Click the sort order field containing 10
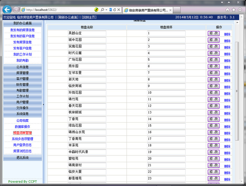This screenshot has width=246, height=186. [166, 93]
